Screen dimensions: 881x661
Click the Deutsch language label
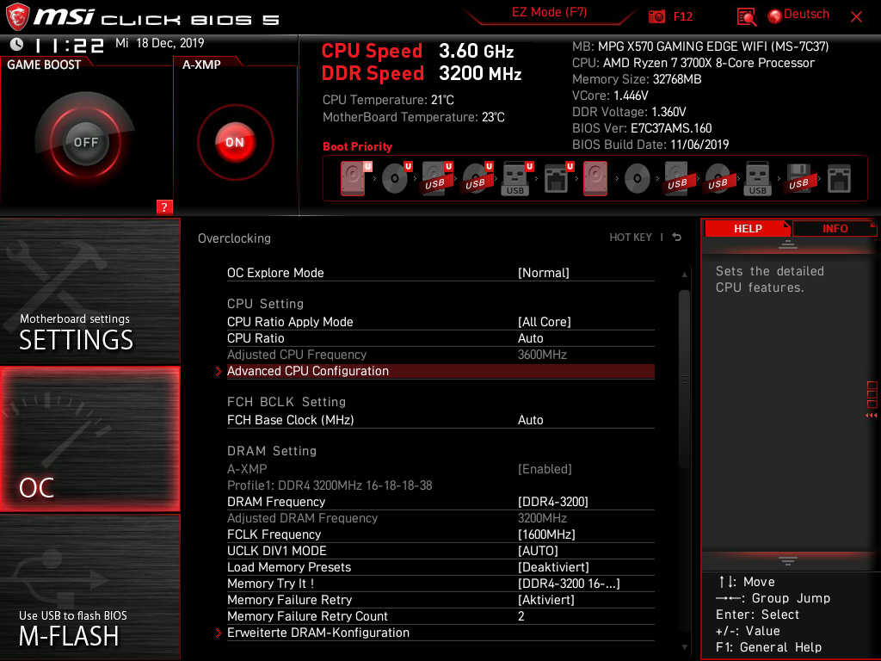click(806, 14)
